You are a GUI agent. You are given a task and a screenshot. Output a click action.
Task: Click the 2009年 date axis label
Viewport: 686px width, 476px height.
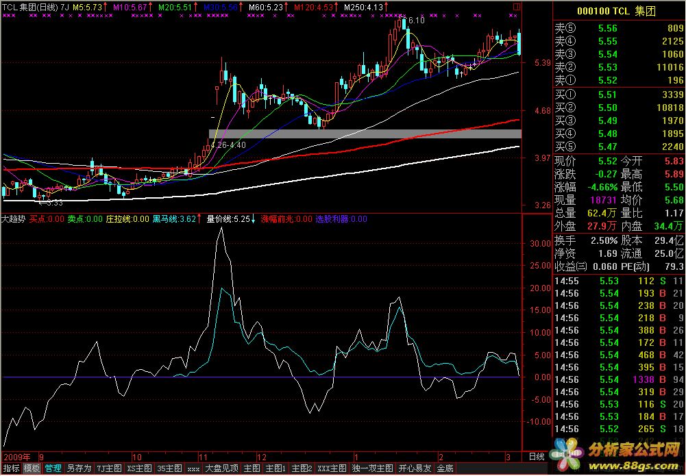[16, 458]
